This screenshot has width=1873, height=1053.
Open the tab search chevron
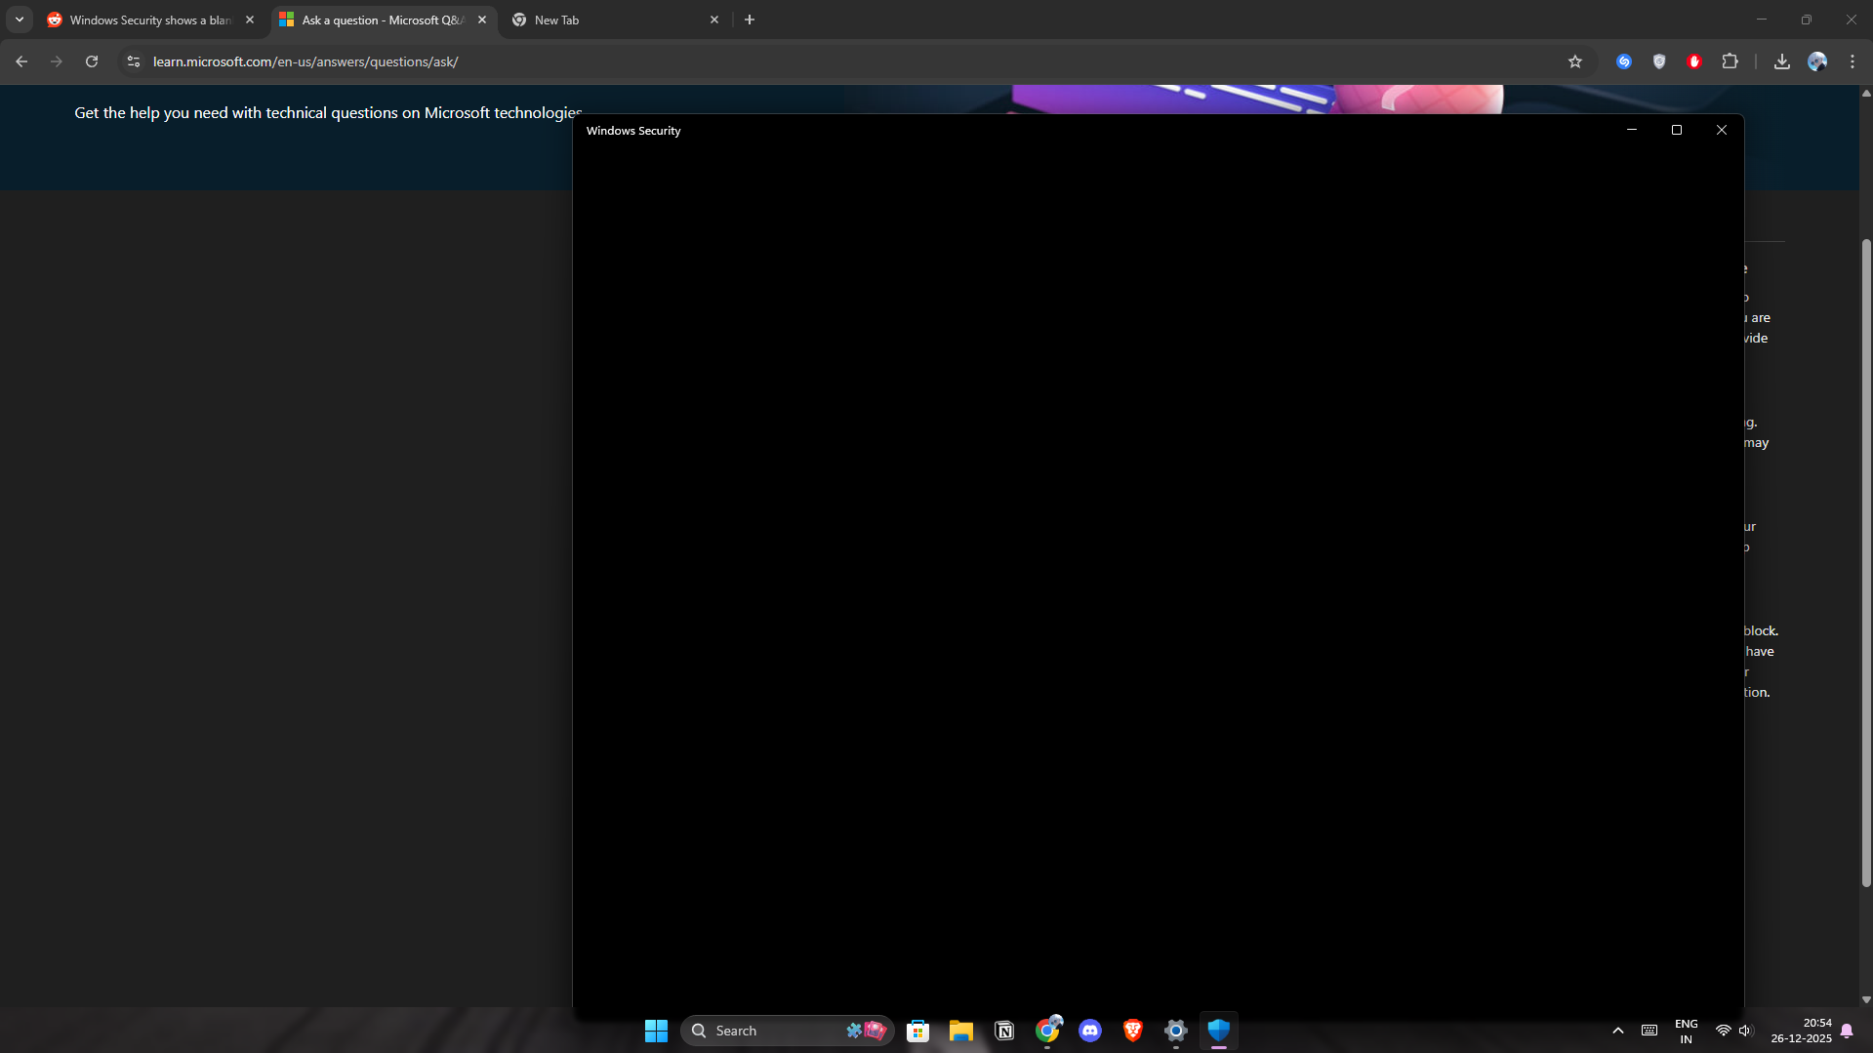coord(20,19)
